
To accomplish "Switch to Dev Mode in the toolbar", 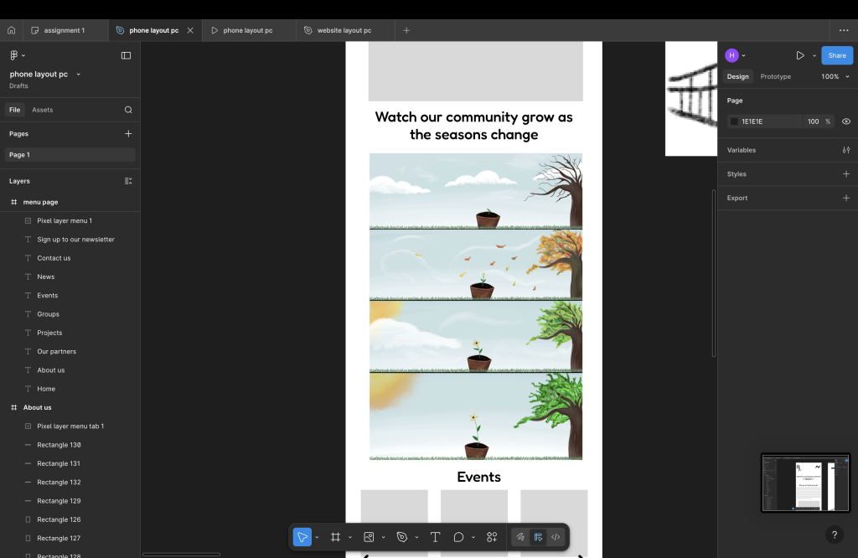I will tap(556, 537).
